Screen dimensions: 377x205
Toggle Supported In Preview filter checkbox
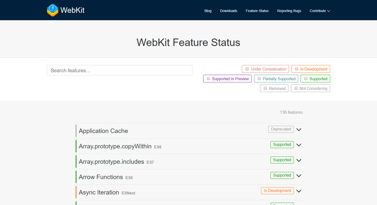click(x=208, y=79)
